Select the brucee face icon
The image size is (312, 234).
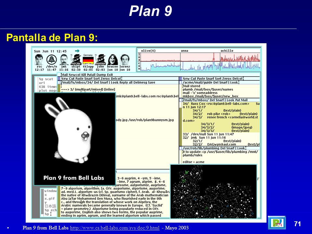113,60
